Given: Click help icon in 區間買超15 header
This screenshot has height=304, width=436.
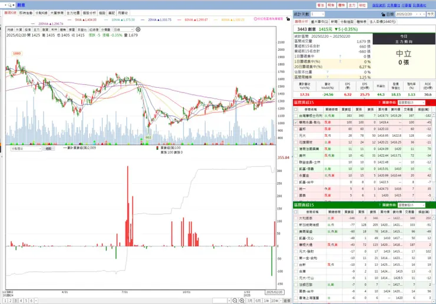Looking at the screenshot, I should pos(379,103).
